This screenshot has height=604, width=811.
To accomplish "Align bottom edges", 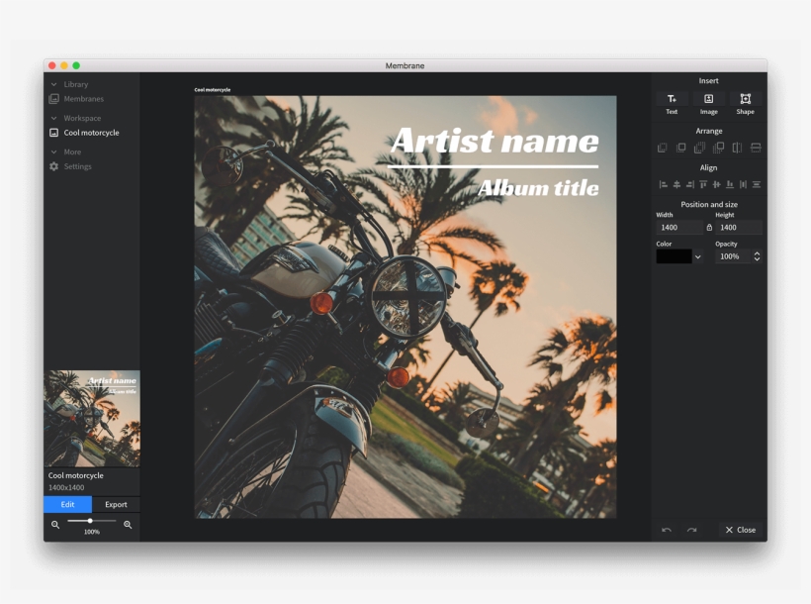I will tap(730, 184).
